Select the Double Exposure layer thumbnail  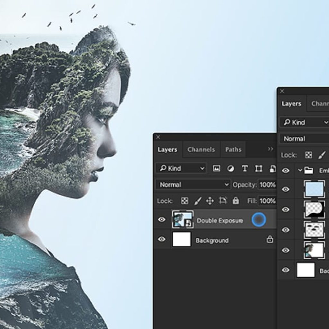183,219
